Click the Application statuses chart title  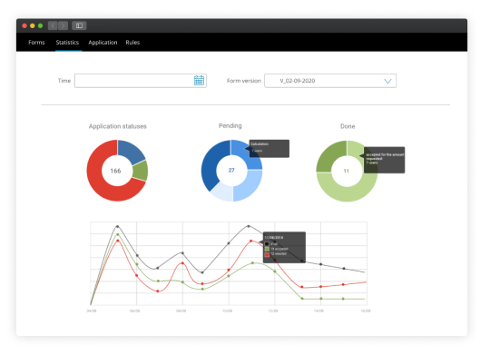(117, 126)
